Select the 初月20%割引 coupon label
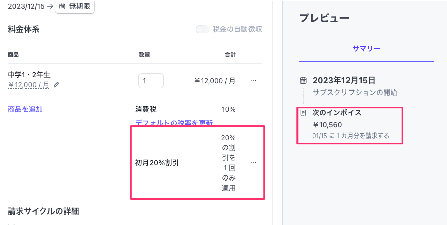The width and height of the screenshot is (447, 225). coord(157,163)
